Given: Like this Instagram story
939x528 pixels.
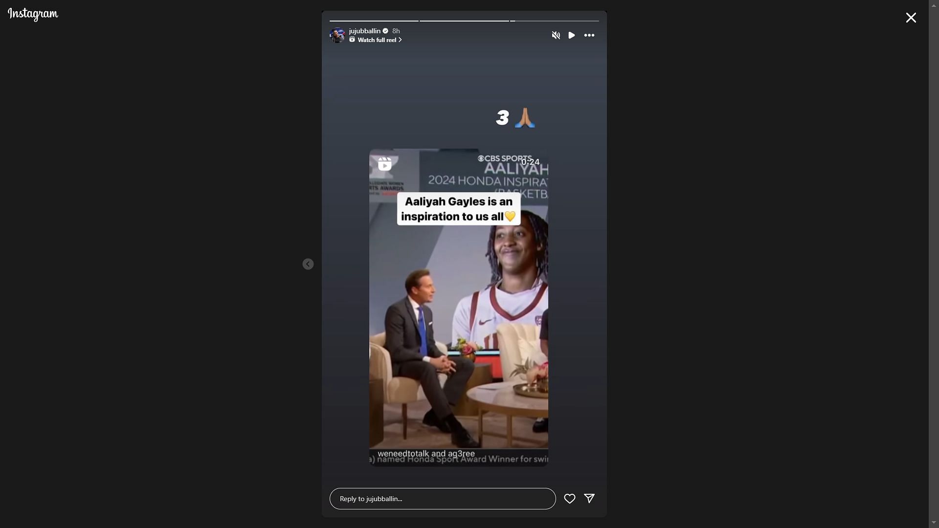Looking at the screenshot, I should 569,498.
